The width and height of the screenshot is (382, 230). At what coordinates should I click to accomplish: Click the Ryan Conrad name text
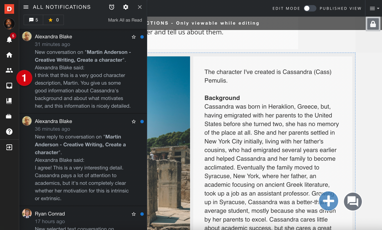(x=50, y=214)
